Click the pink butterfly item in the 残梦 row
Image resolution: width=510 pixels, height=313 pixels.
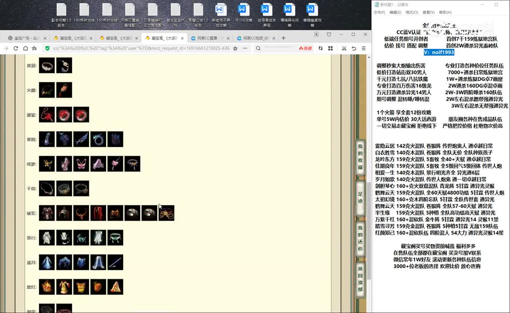tap(81, 164)
